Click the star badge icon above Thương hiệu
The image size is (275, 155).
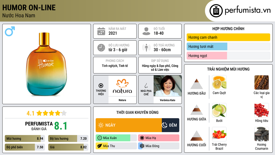tap(101, 86)
